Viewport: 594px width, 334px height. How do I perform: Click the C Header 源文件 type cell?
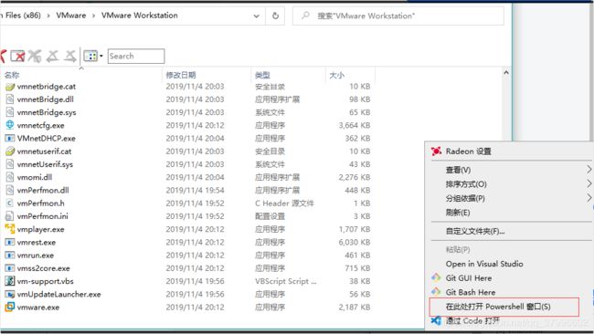(x=284, y=204)
